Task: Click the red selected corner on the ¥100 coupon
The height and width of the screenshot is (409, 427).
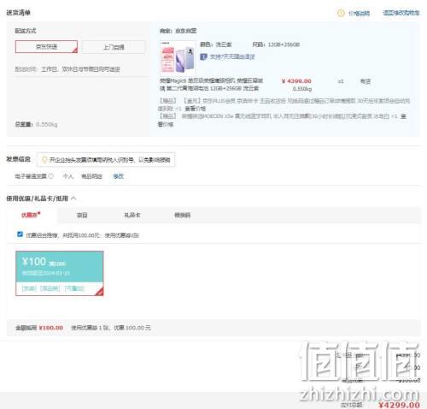Action: 99,292
